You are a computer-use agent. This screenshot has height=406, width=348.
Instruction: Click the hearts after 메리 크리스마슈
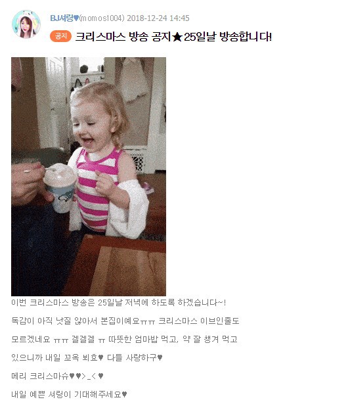76,376
